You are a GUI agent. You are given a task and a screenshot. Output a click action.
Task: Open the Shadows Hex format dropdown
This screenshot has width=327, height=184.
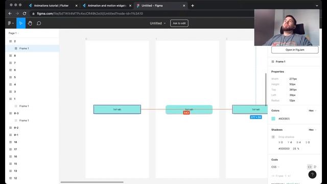click(x=312, y=130)
